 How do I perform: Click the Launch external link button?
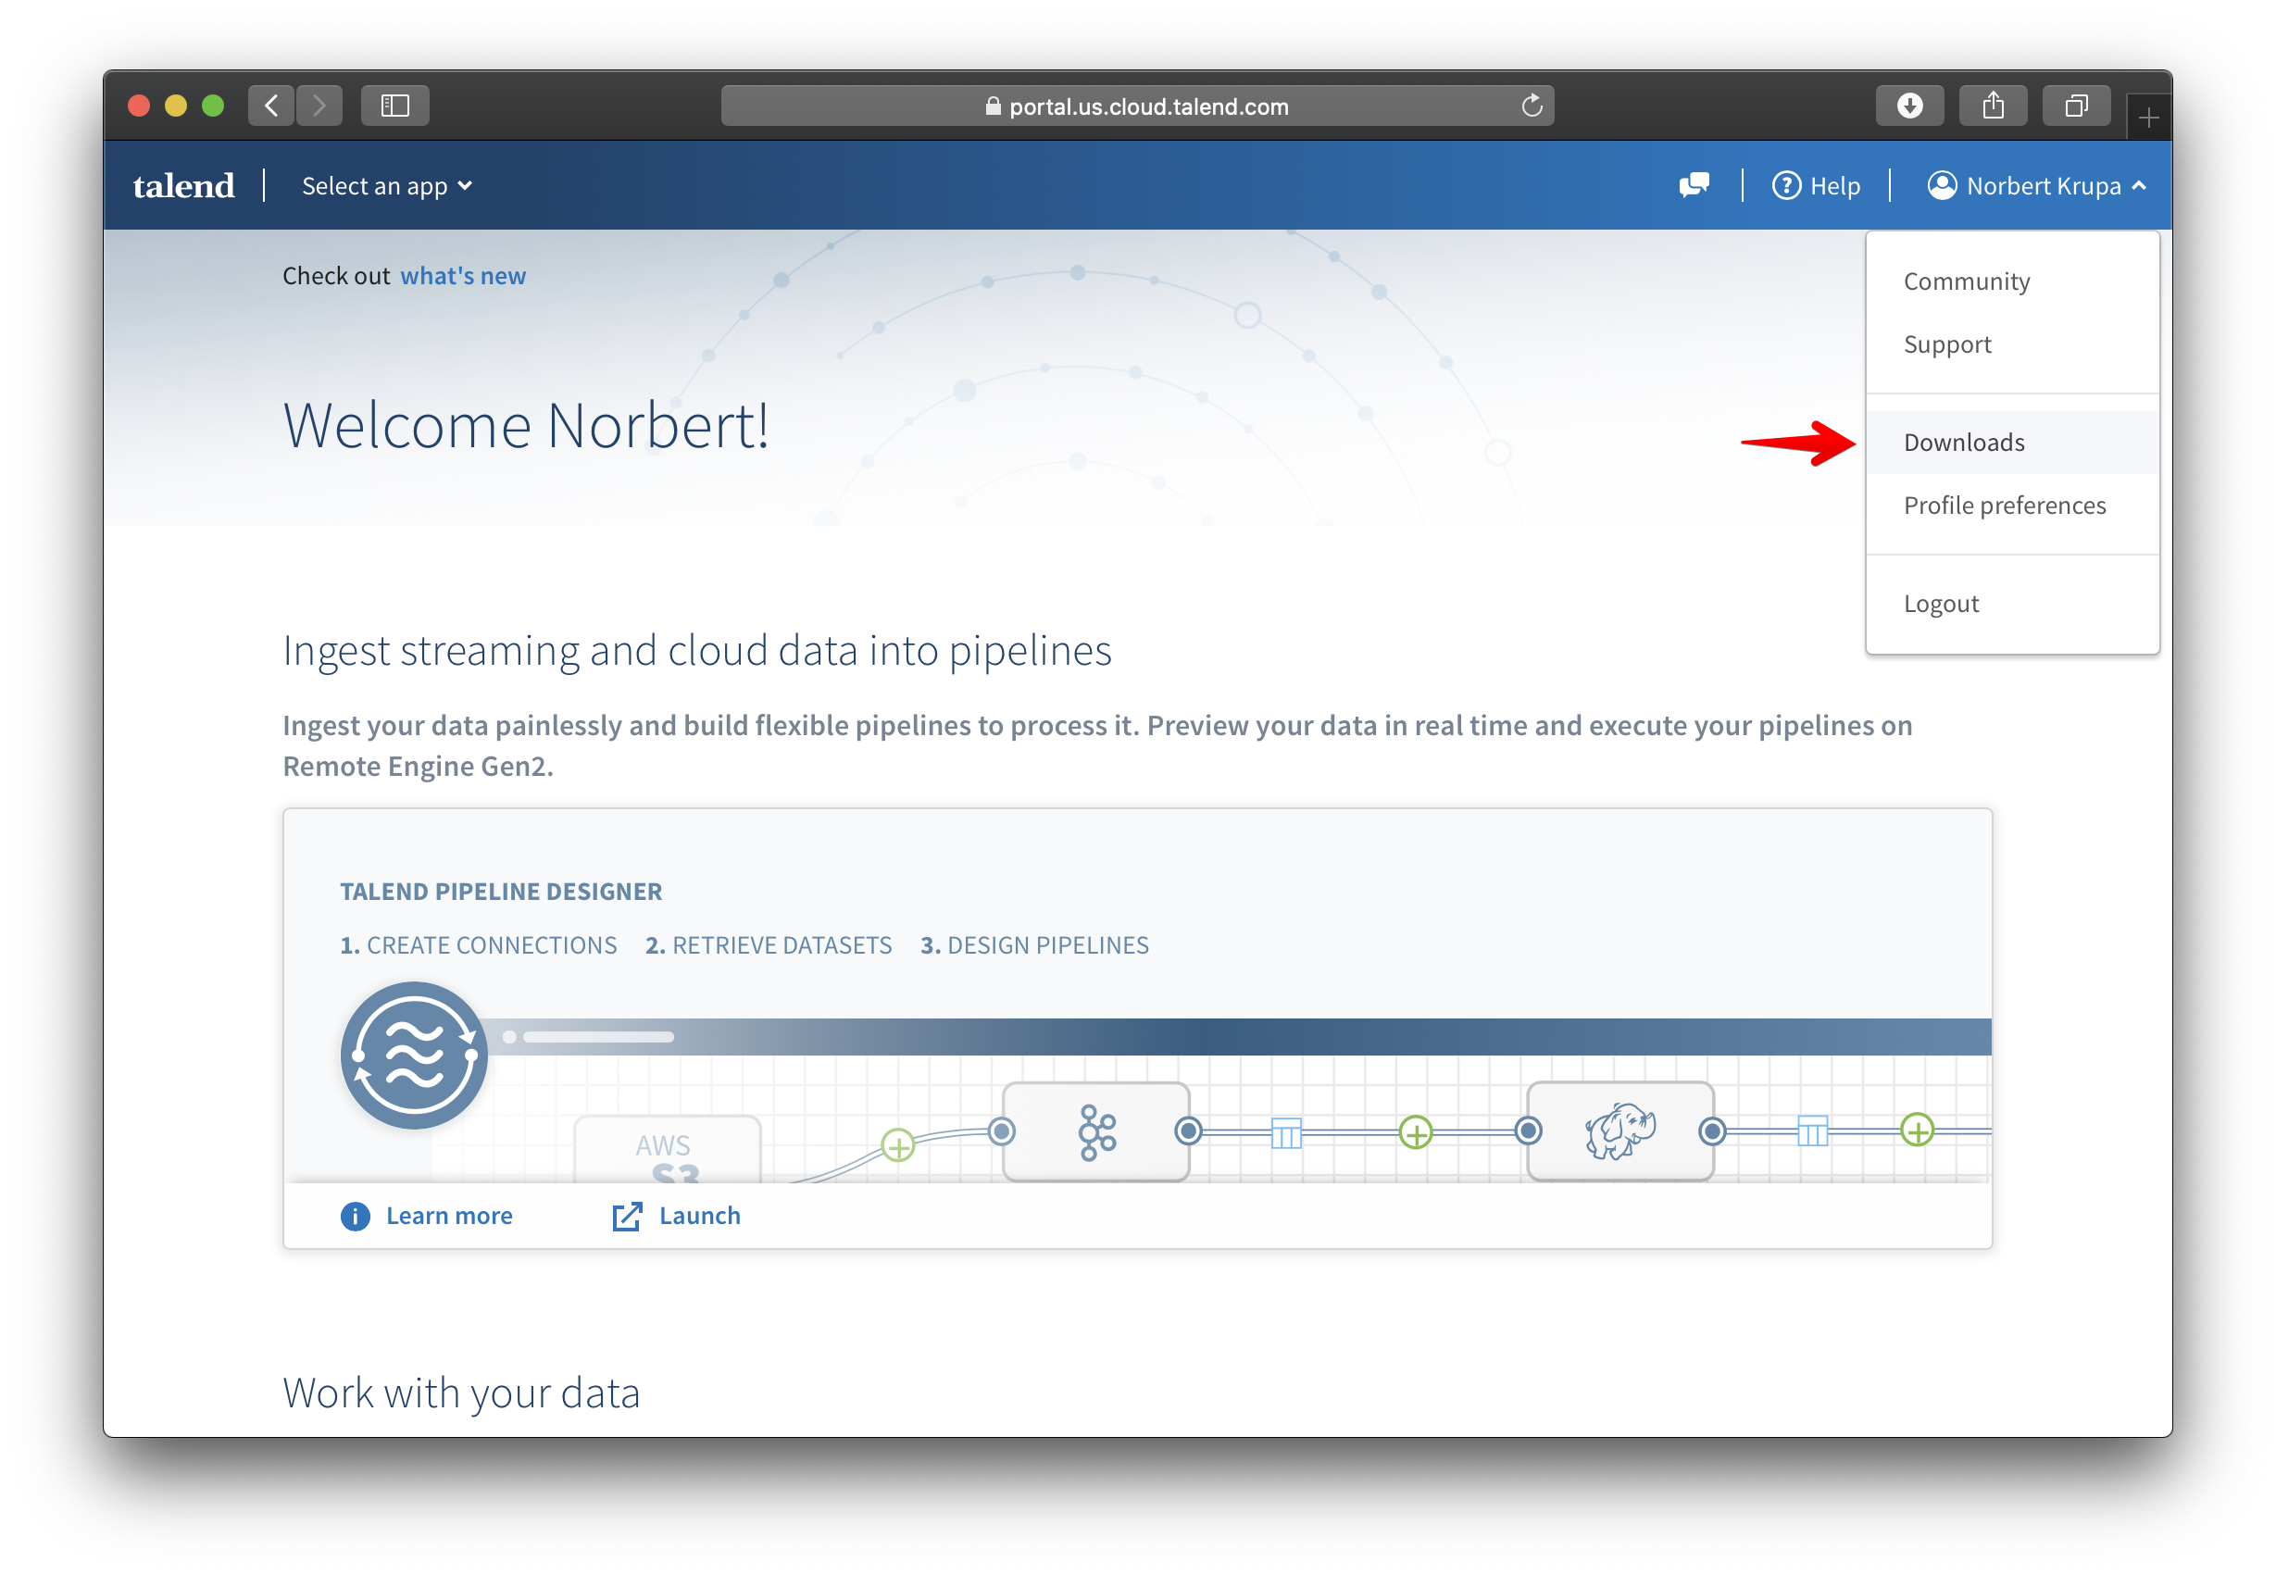tap(676, 1214)
